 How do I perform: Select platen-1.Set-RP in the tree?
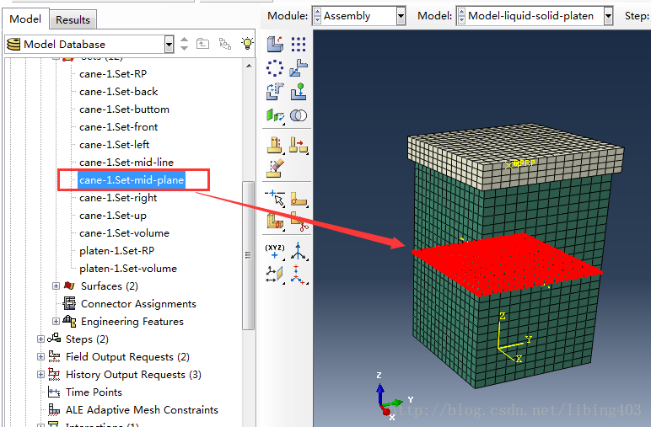tap(116, 251)
